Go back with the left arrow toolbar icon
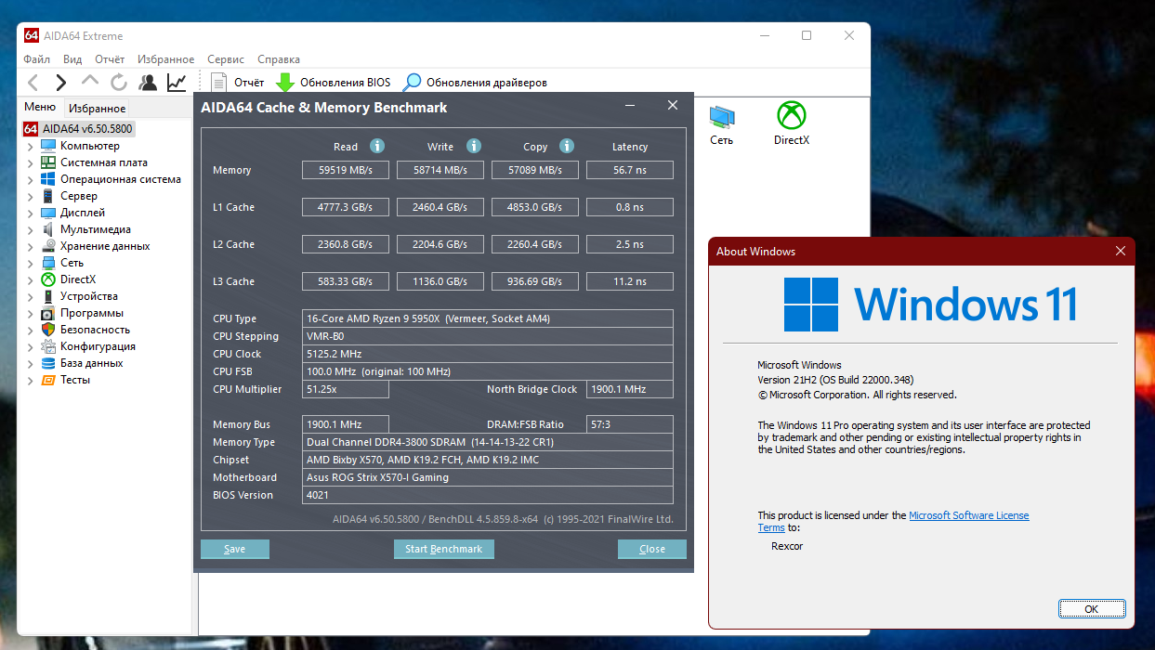This screenshot has height=650, width=1155. (x=33, y=83)
